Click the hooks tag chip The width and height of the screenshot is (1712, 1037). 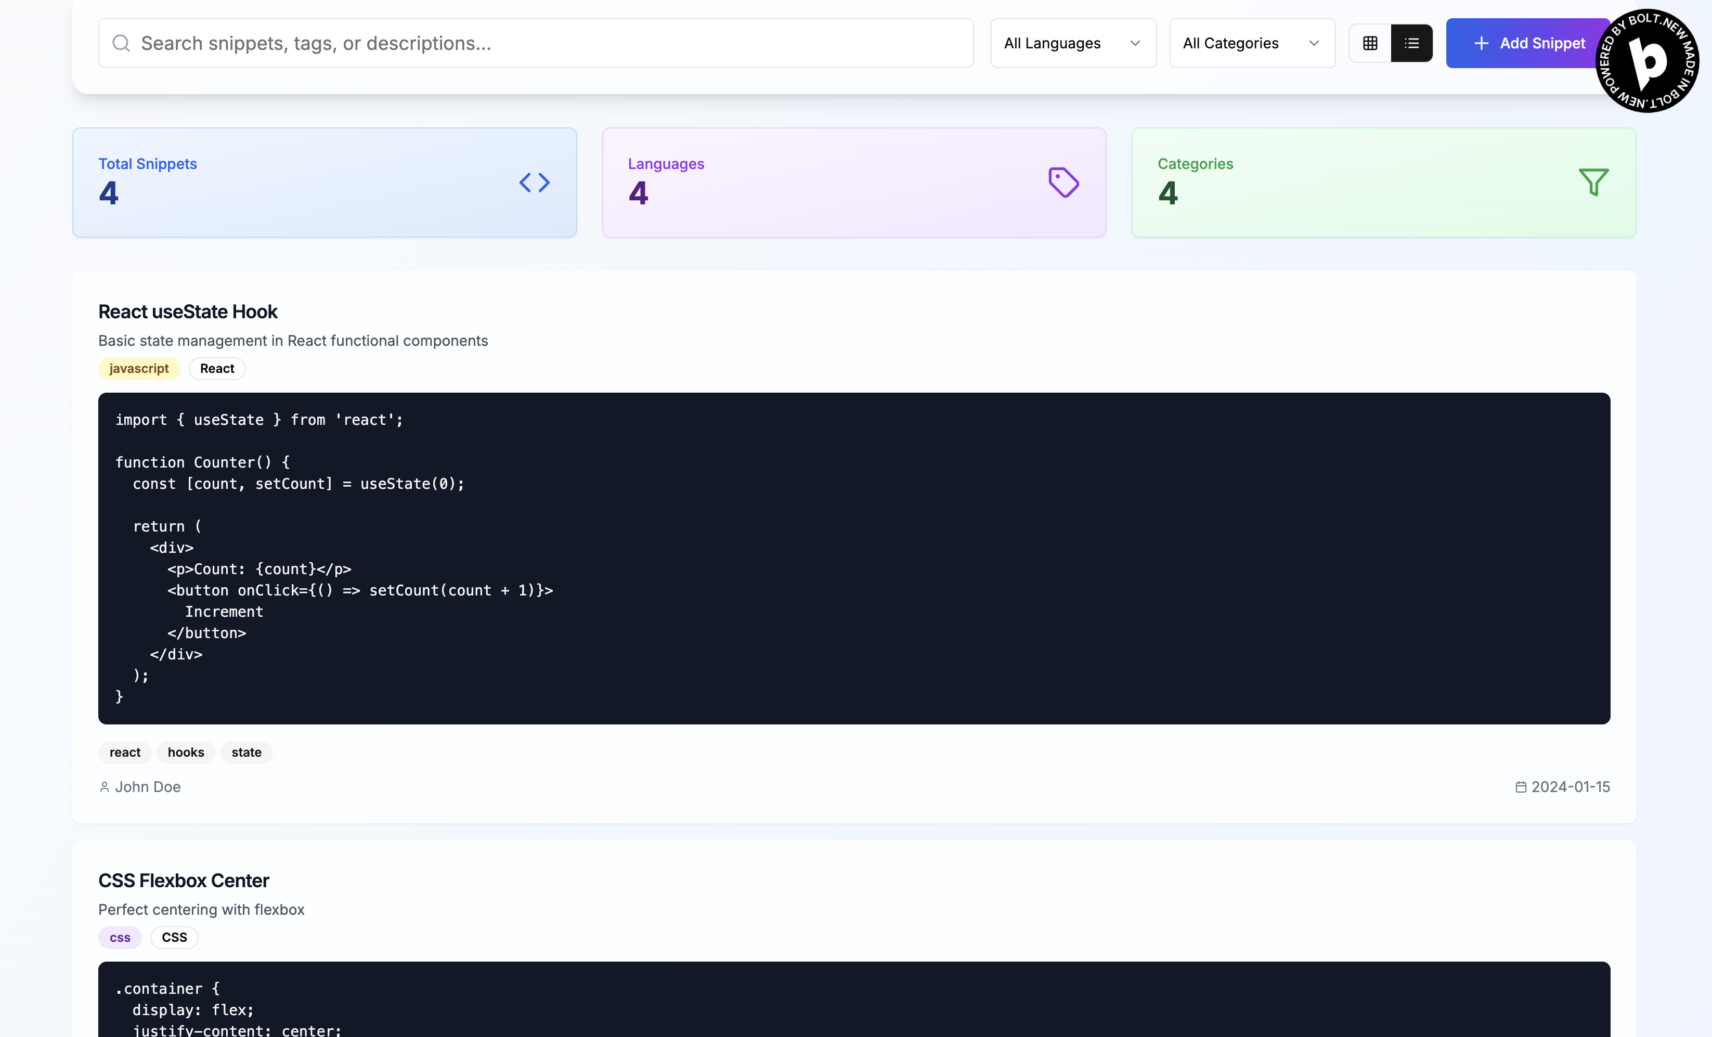click(186, 752)
